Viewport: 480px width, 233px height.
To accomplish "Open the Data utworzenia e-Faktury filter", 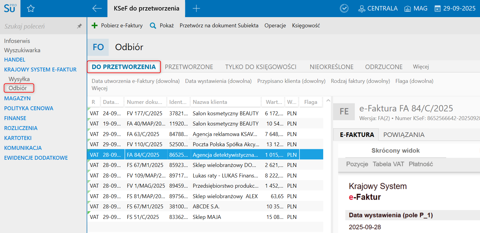I will click(x=136, y=81).
